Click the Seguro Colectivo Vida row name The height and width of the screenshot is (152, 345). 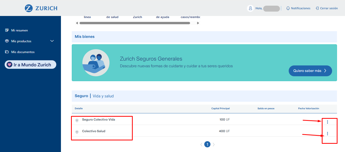[x=99, y=120]
